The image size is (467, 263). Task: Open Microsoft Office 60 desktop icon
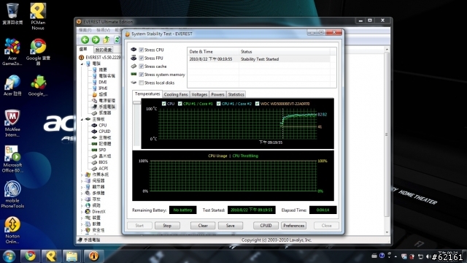[12, 159]
